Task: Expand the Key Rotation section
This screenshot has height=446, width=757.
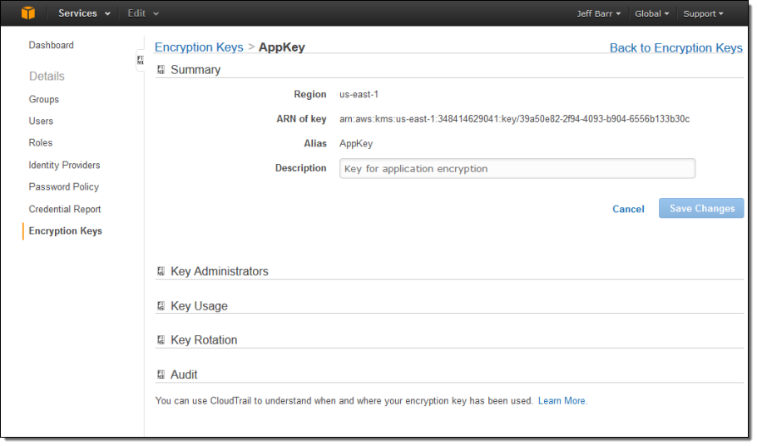Action: [161, 340]
